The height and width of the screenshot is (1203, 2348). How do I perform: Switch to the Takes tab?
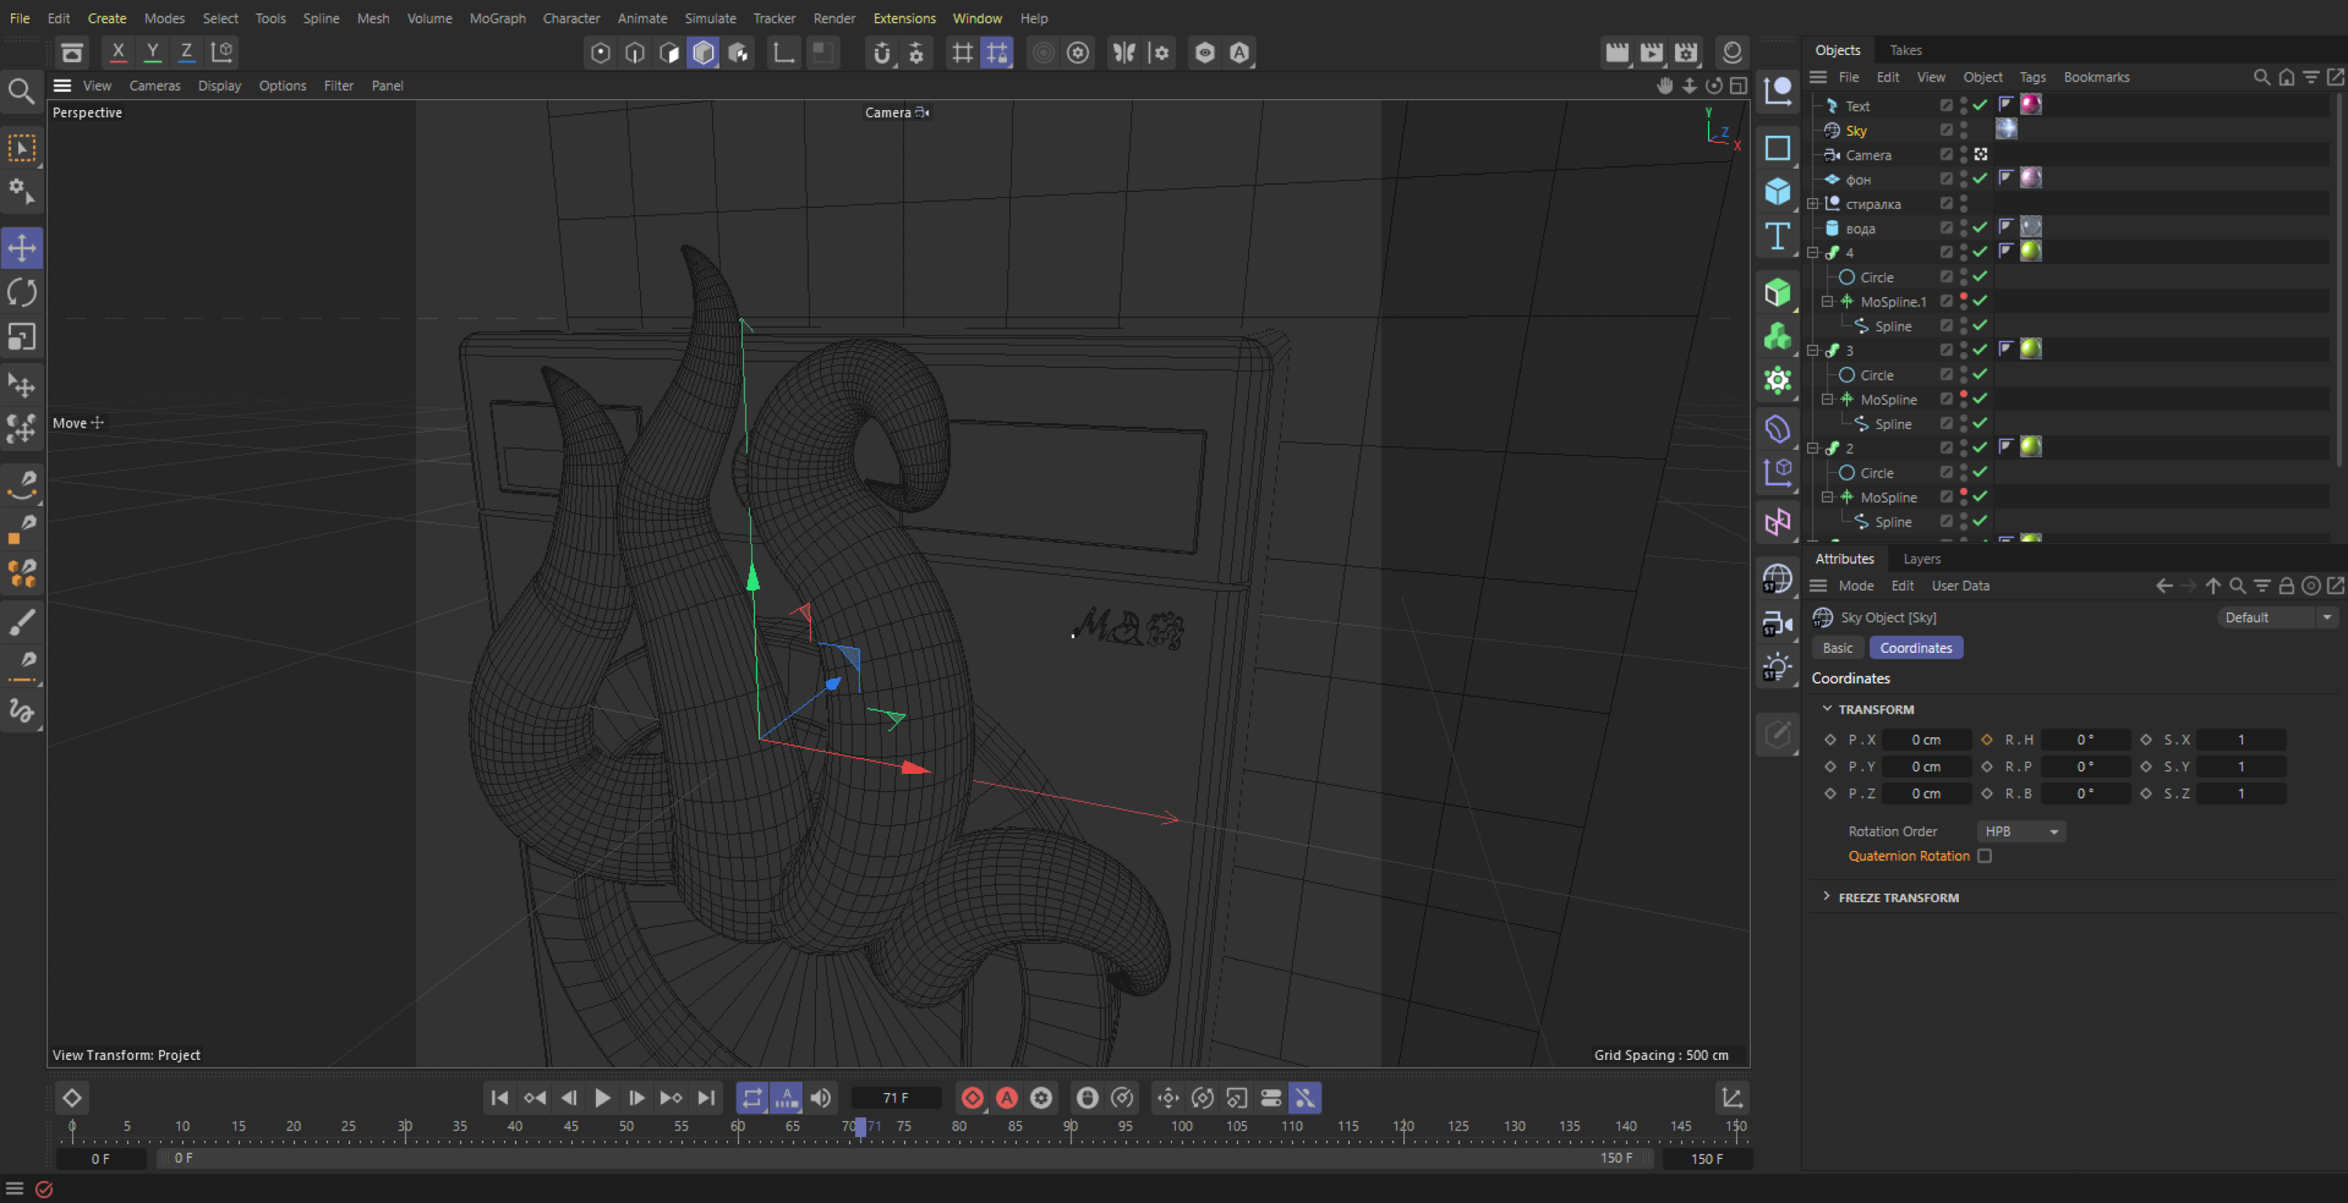1905,50
